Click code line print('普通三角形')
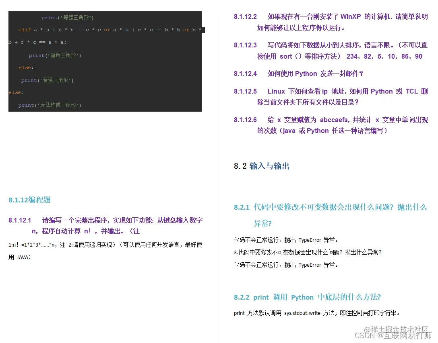438x343 pixels. click(47, 80)
